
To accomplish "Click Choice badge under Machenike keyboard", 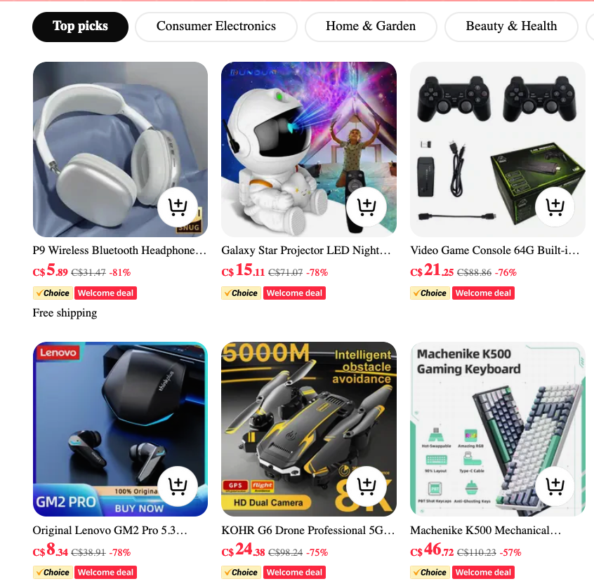I will [430, 573].
